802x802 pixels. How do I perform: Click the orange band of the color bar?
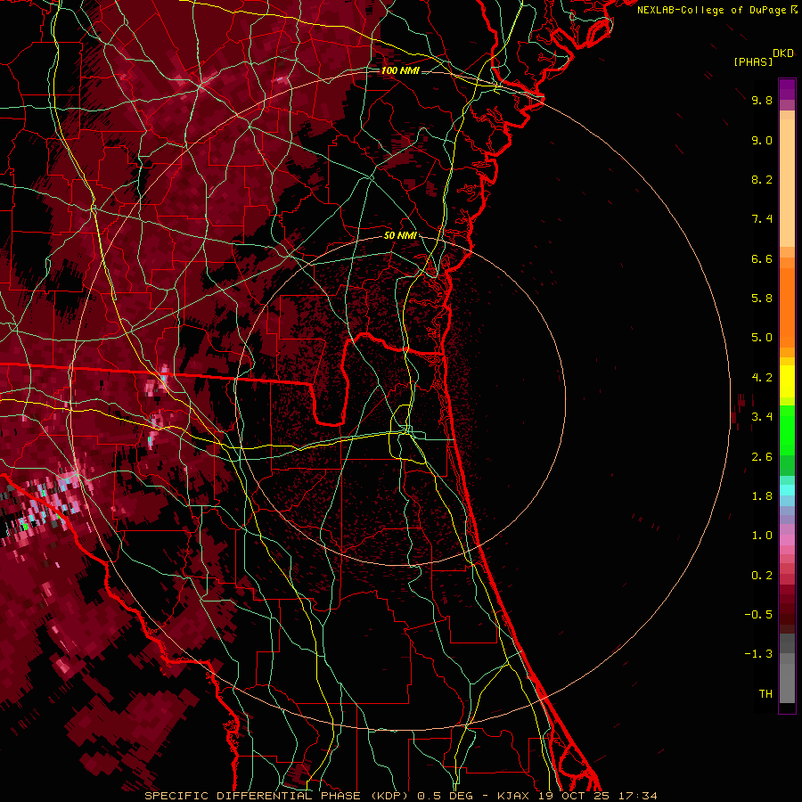787,307
